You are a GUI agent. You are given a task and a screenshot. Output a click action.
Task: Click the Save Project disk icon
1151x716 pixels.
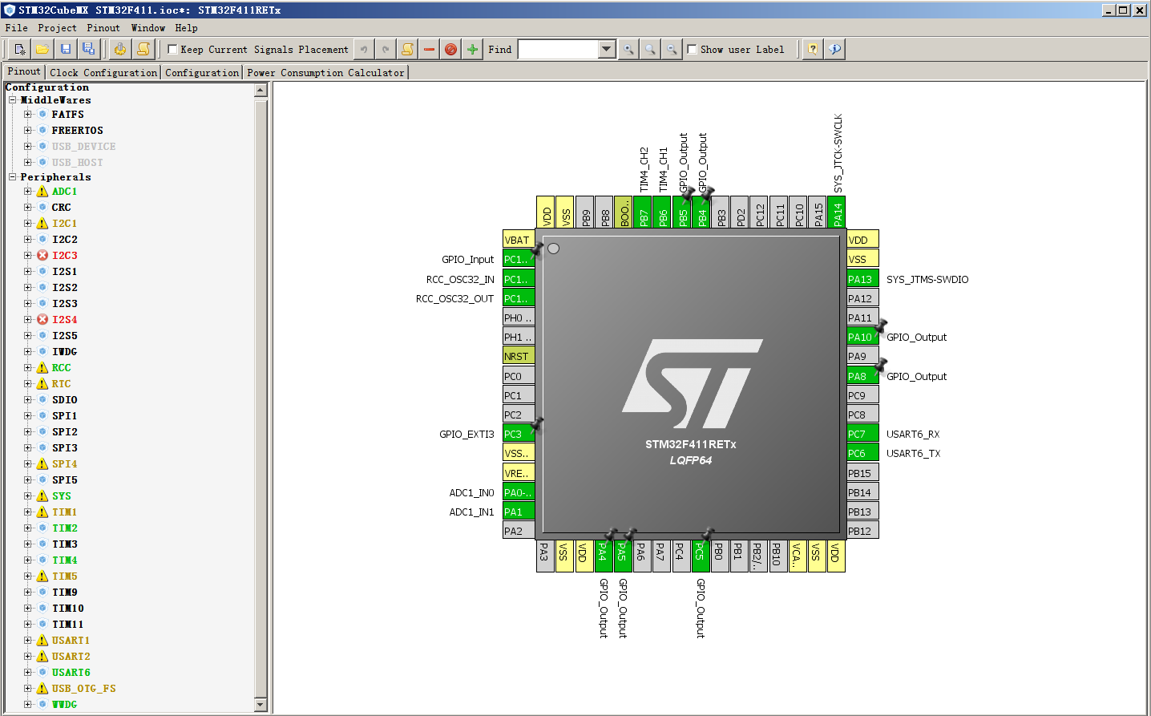pos(66,49)
